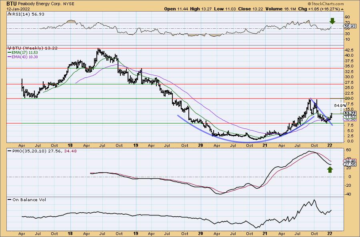
Task: Click the 27.5 price axis label
Action: click(349, 83)
